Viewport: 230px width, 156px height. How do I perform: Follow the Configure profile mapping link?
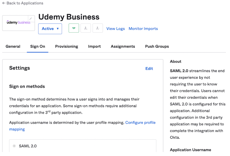click(140, 122)
